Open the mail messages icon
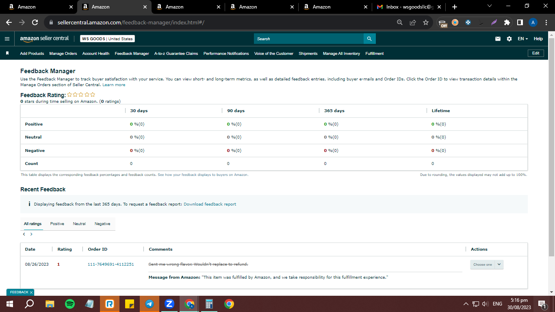This screenshot has width=555, height=312. (x=498, y=39)
